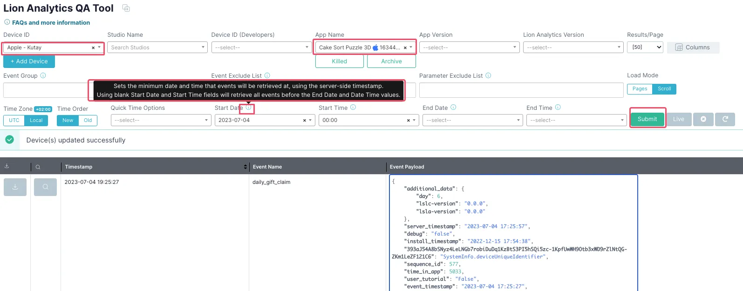Open FAQs and more information link

coord(51,22)
